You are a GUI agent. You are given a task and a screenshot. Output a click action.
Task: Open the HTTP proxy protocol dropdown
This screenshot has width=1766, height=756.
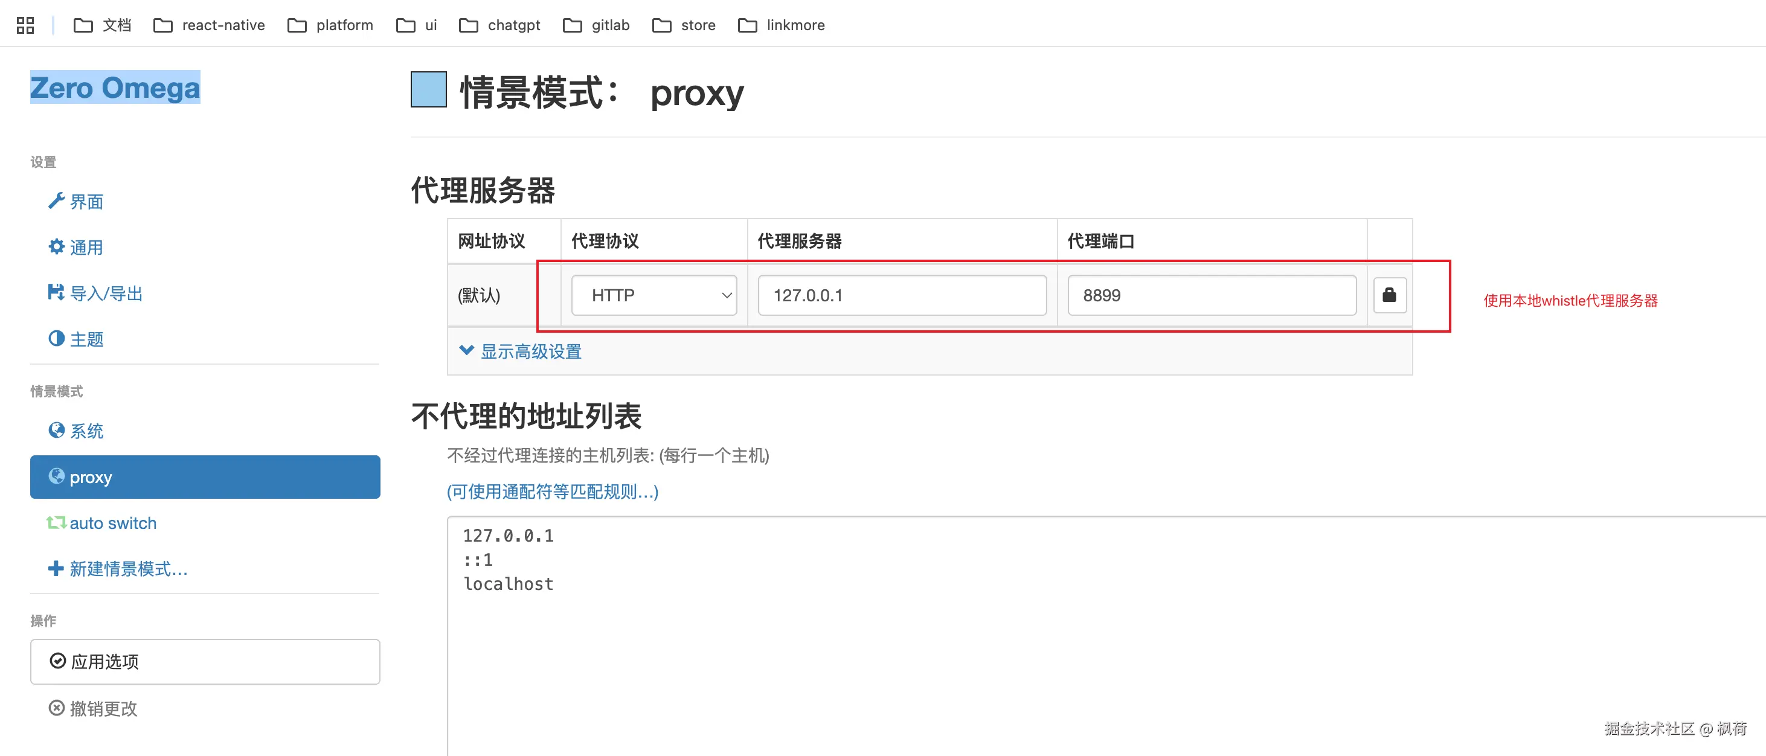tap(653, 295)
